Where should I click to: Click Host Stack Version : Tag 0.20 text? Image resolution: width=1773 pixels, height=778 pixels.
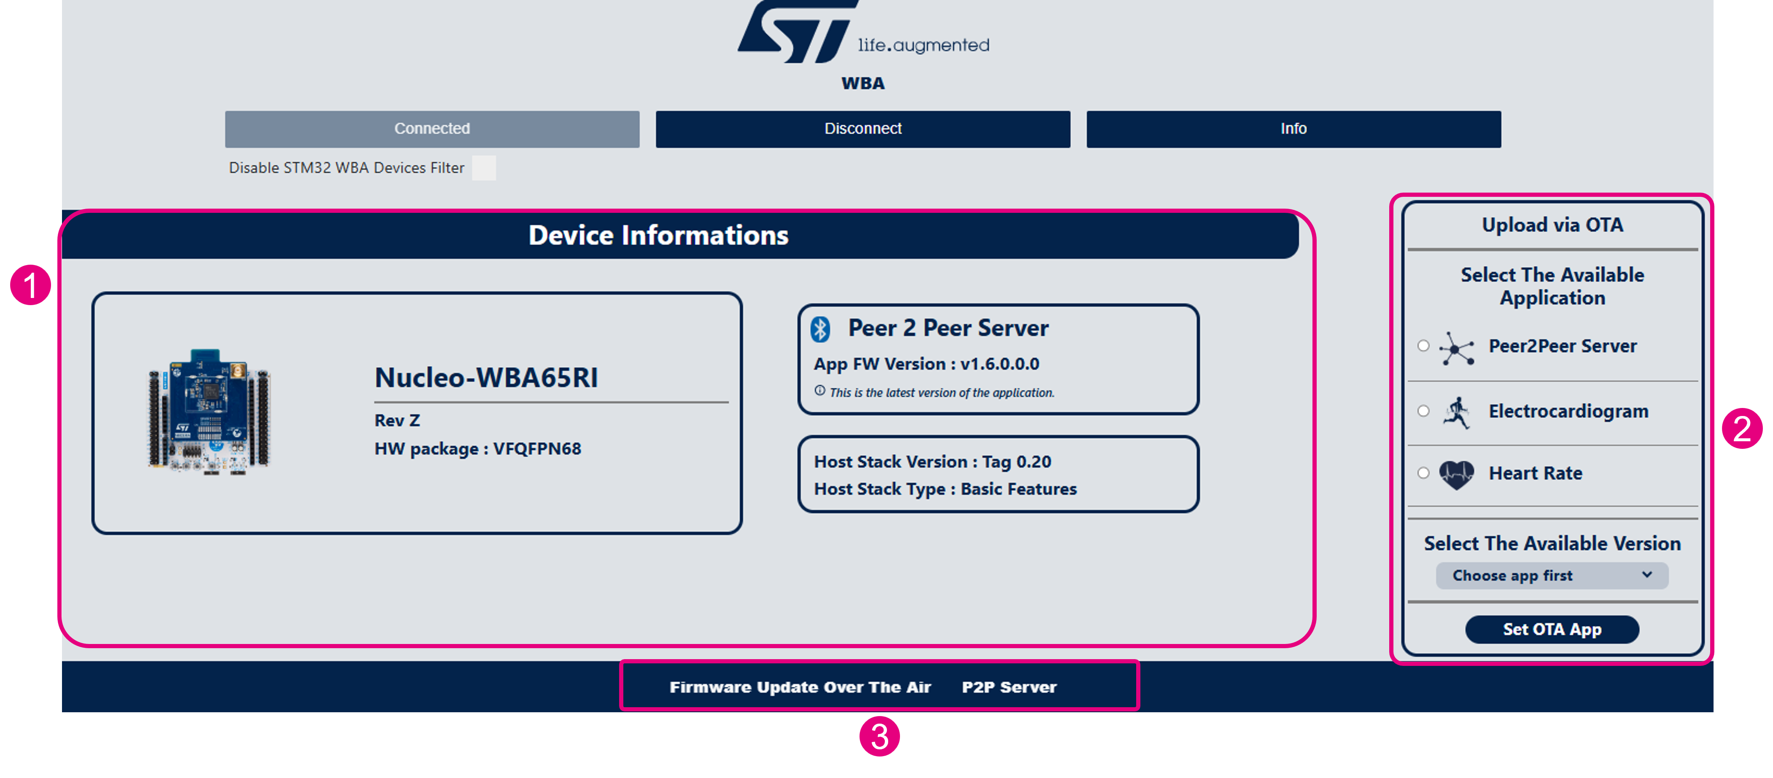coord(932,461)
